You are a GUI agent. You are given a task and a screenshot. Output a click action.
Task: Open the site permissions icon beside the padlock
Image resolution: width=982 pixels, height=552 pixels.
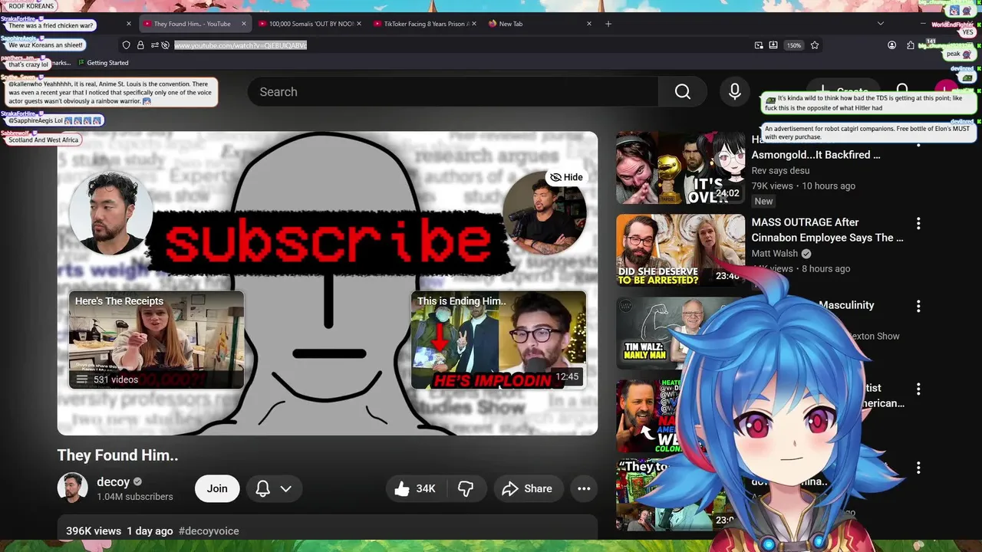pos(154,45)
